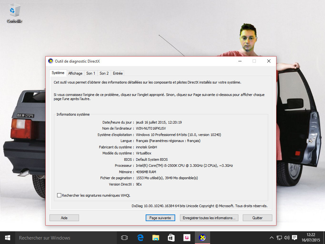Screen dimensions: 325x244
Task: Expand hidden system tray icons
Action: pos(271,237)
